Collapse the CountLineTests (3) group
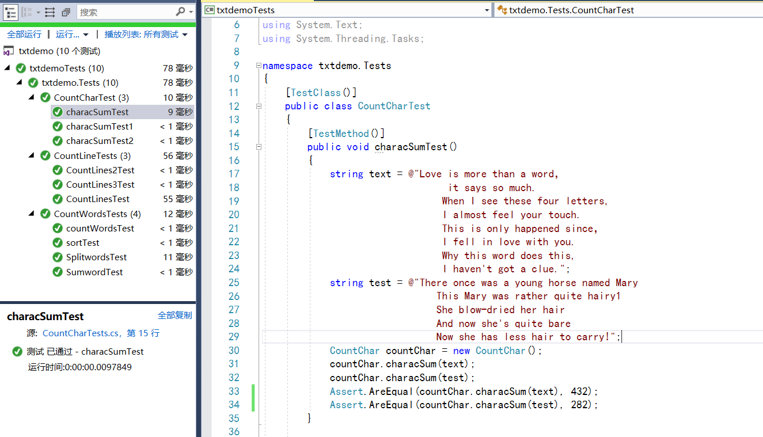 [32, 155]
